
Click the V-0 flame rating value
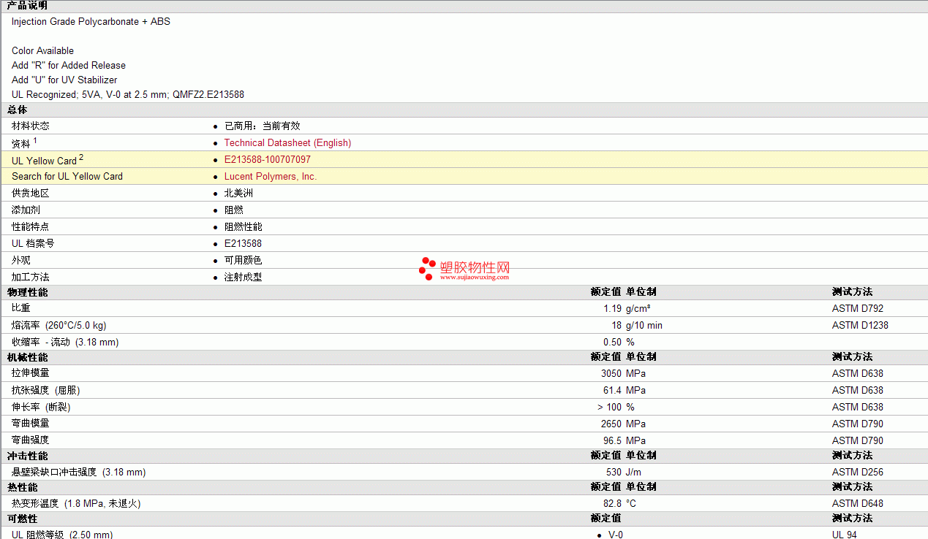coord(616,535)
